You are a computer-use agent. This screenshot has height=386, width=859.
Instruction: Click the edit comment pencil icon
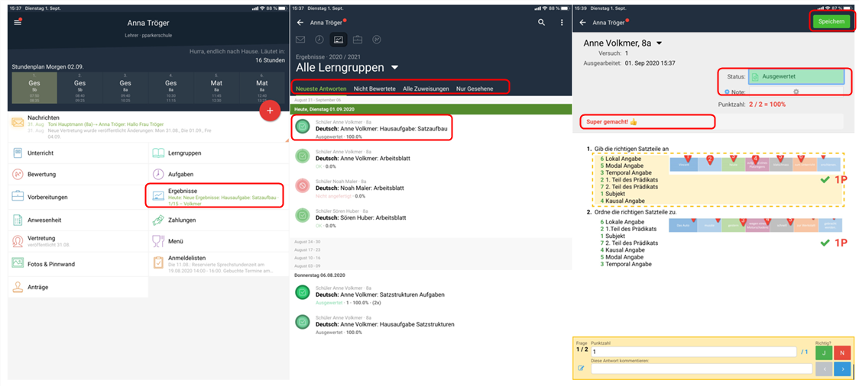pyautogui.click(x=581, y=368)
